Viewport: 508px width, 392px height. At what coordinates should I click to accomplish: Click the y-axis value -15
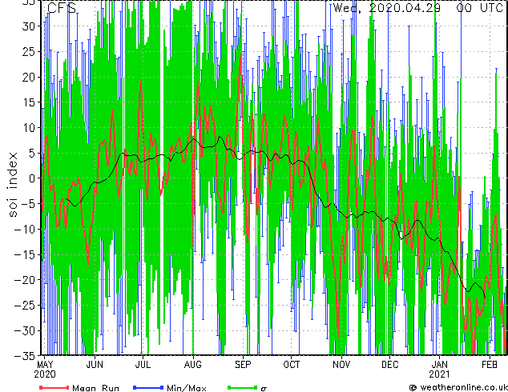coord(25,254)
